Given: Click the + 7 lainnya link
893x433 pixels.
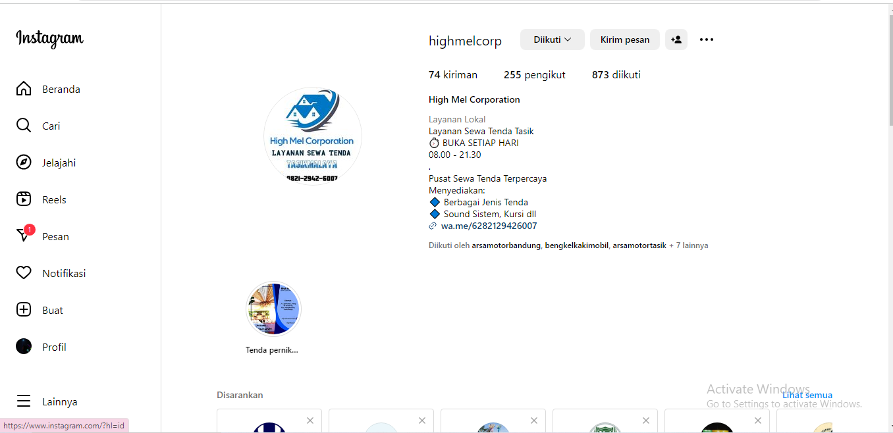Looking at the screenshot, I should tap(689, 245).
